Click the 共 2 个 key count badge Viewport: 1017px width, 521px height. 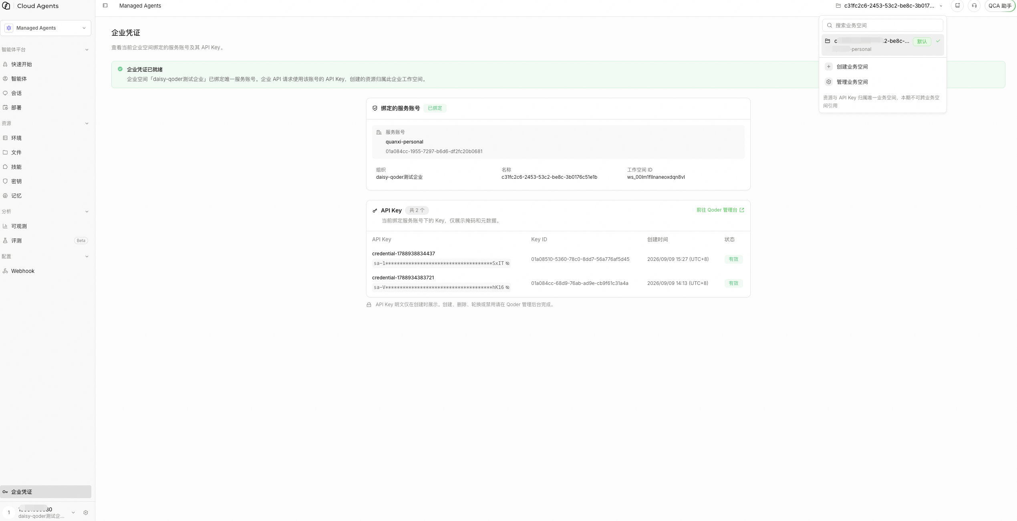click(x=417, y=210)
